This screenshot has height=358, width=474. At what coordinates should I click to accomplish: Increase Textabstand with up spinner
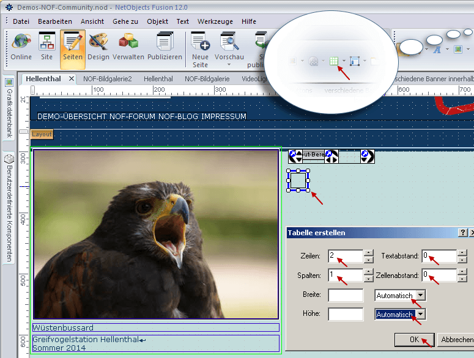tap(462, 253)
